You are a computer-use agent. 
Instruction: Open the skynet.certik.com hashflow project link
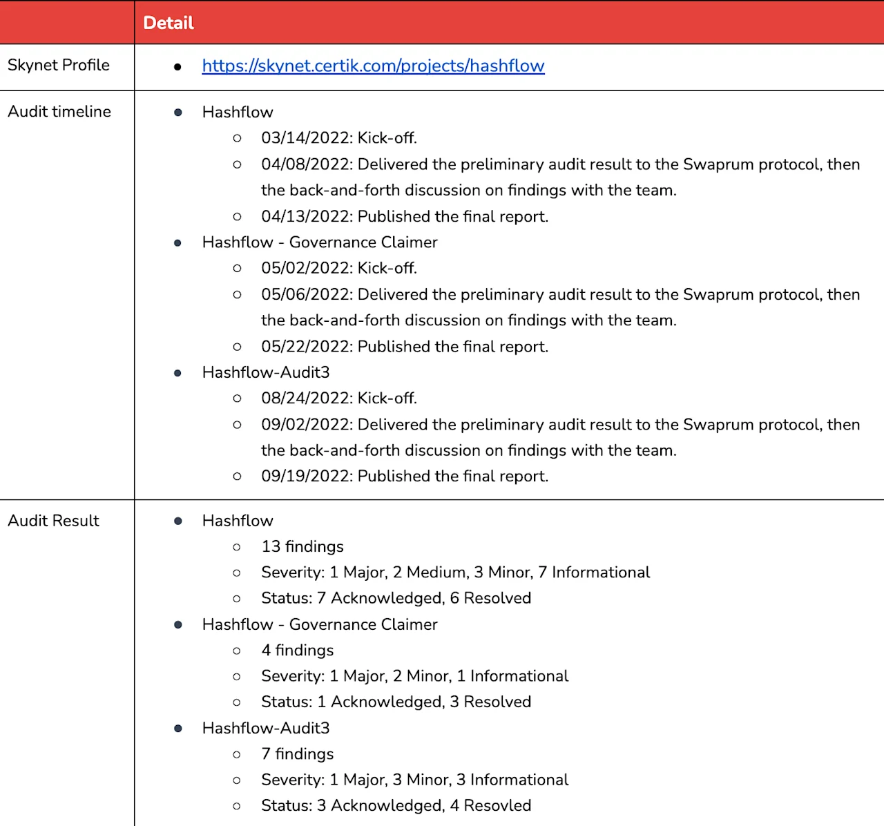coord(373,66)
